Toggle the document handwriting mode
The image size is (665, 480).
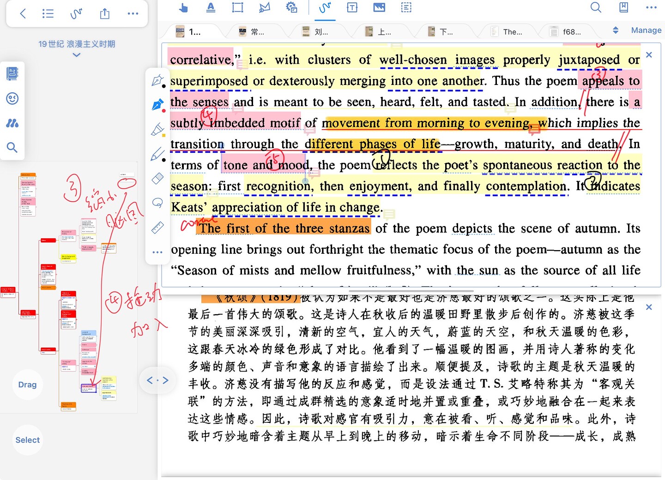click(325, 7)
